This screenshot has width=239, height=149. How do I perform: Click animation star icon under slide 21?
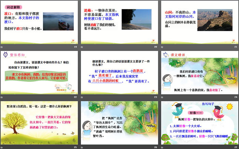pyautogui.click(x=162, y=47)
